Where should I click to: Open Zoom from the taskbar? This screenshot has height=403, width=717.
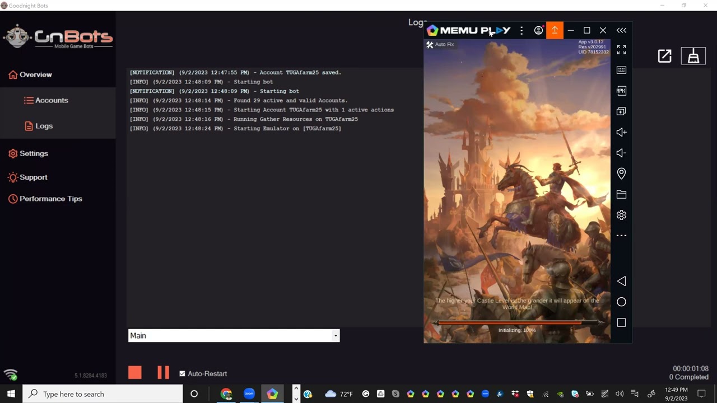point(249,394)
